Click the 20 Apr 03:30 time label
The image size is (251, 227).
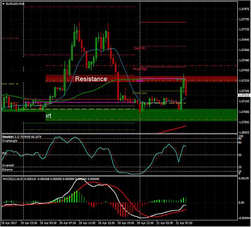[x=48, y=223]
